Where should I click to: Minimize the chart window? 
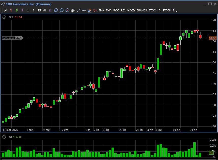[205, 5]
